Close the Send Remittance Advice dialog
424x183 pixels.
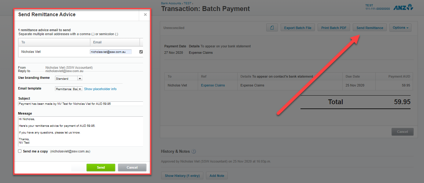pos(145,15)
